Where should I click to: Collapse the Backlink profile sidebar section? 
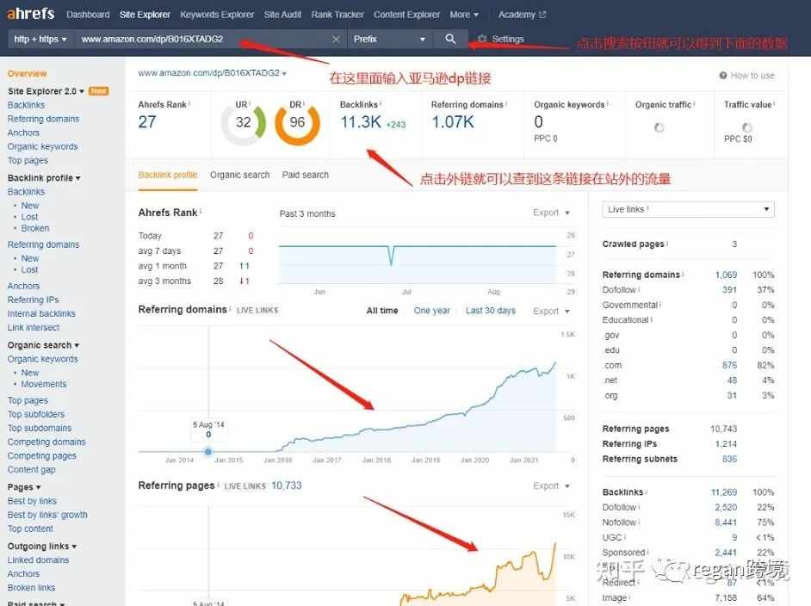(x=44, y=178)
